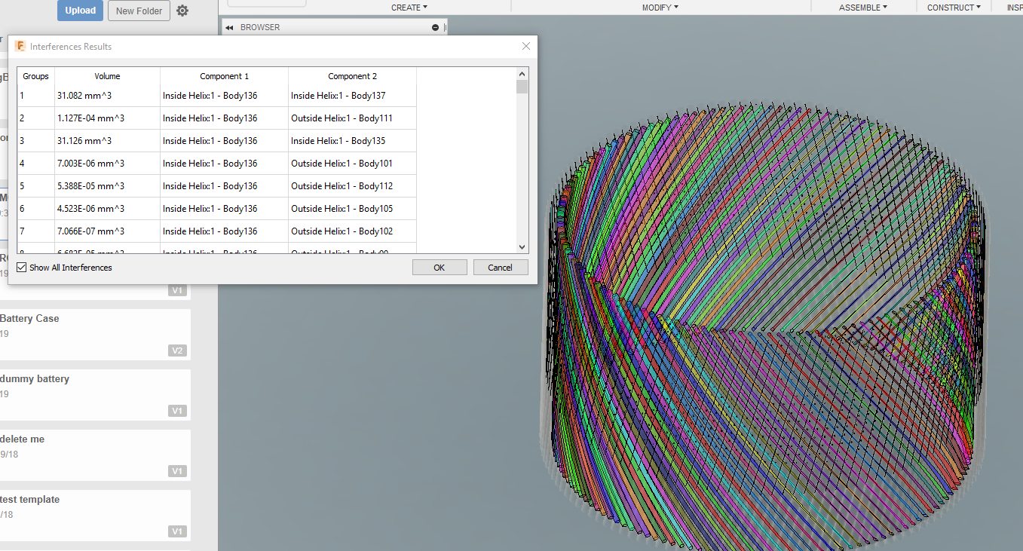The height and width of the screenshot is (551, 1023).
Task: Sort by the Groups column header
Action: (36, 76)
